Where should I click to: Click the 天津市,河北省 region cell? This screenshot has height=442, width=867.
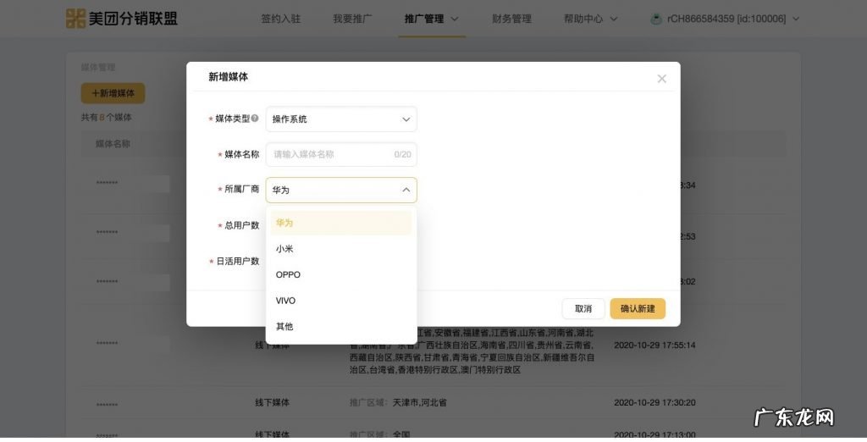tap(420, 403)
